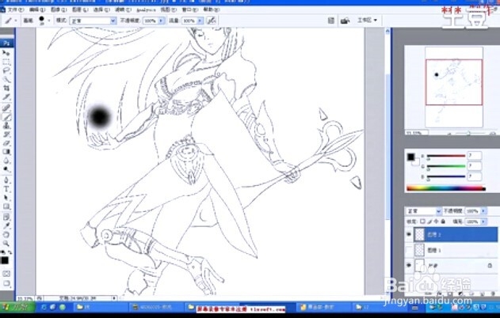This screenshot has height=318, width=500.
Task: Select the Path Selection tool
Action: pos(6,198)
